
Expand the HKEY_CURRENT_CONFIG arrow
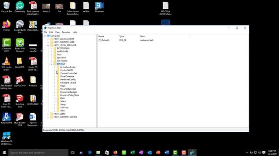coord(48,117)
